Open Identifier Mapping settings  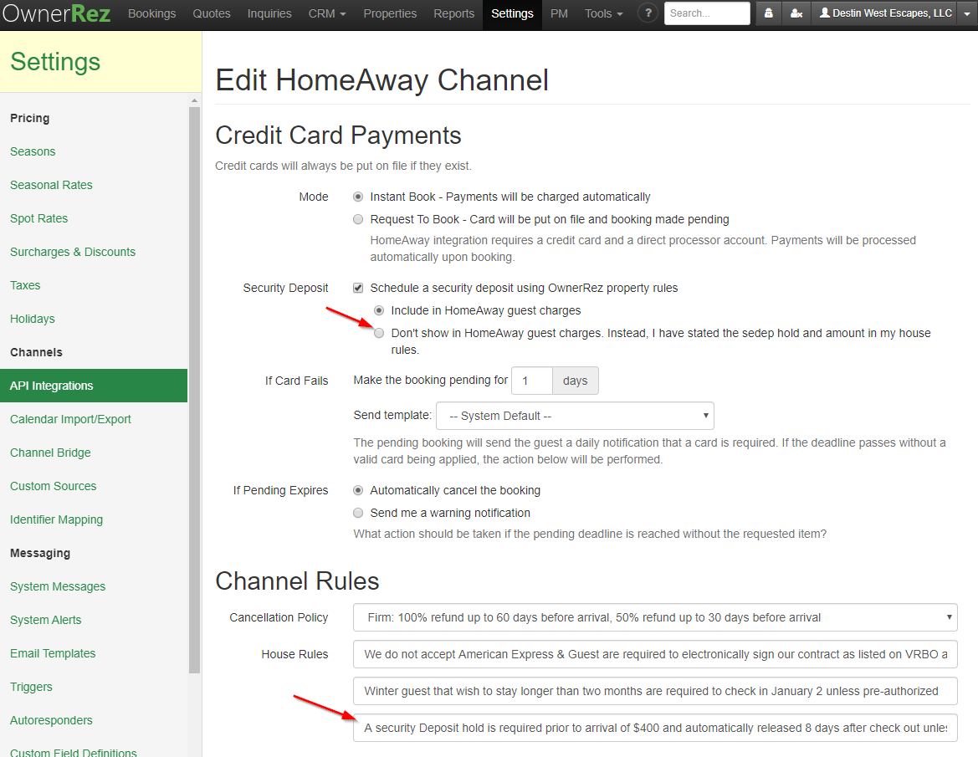click(x=56, y=520)
